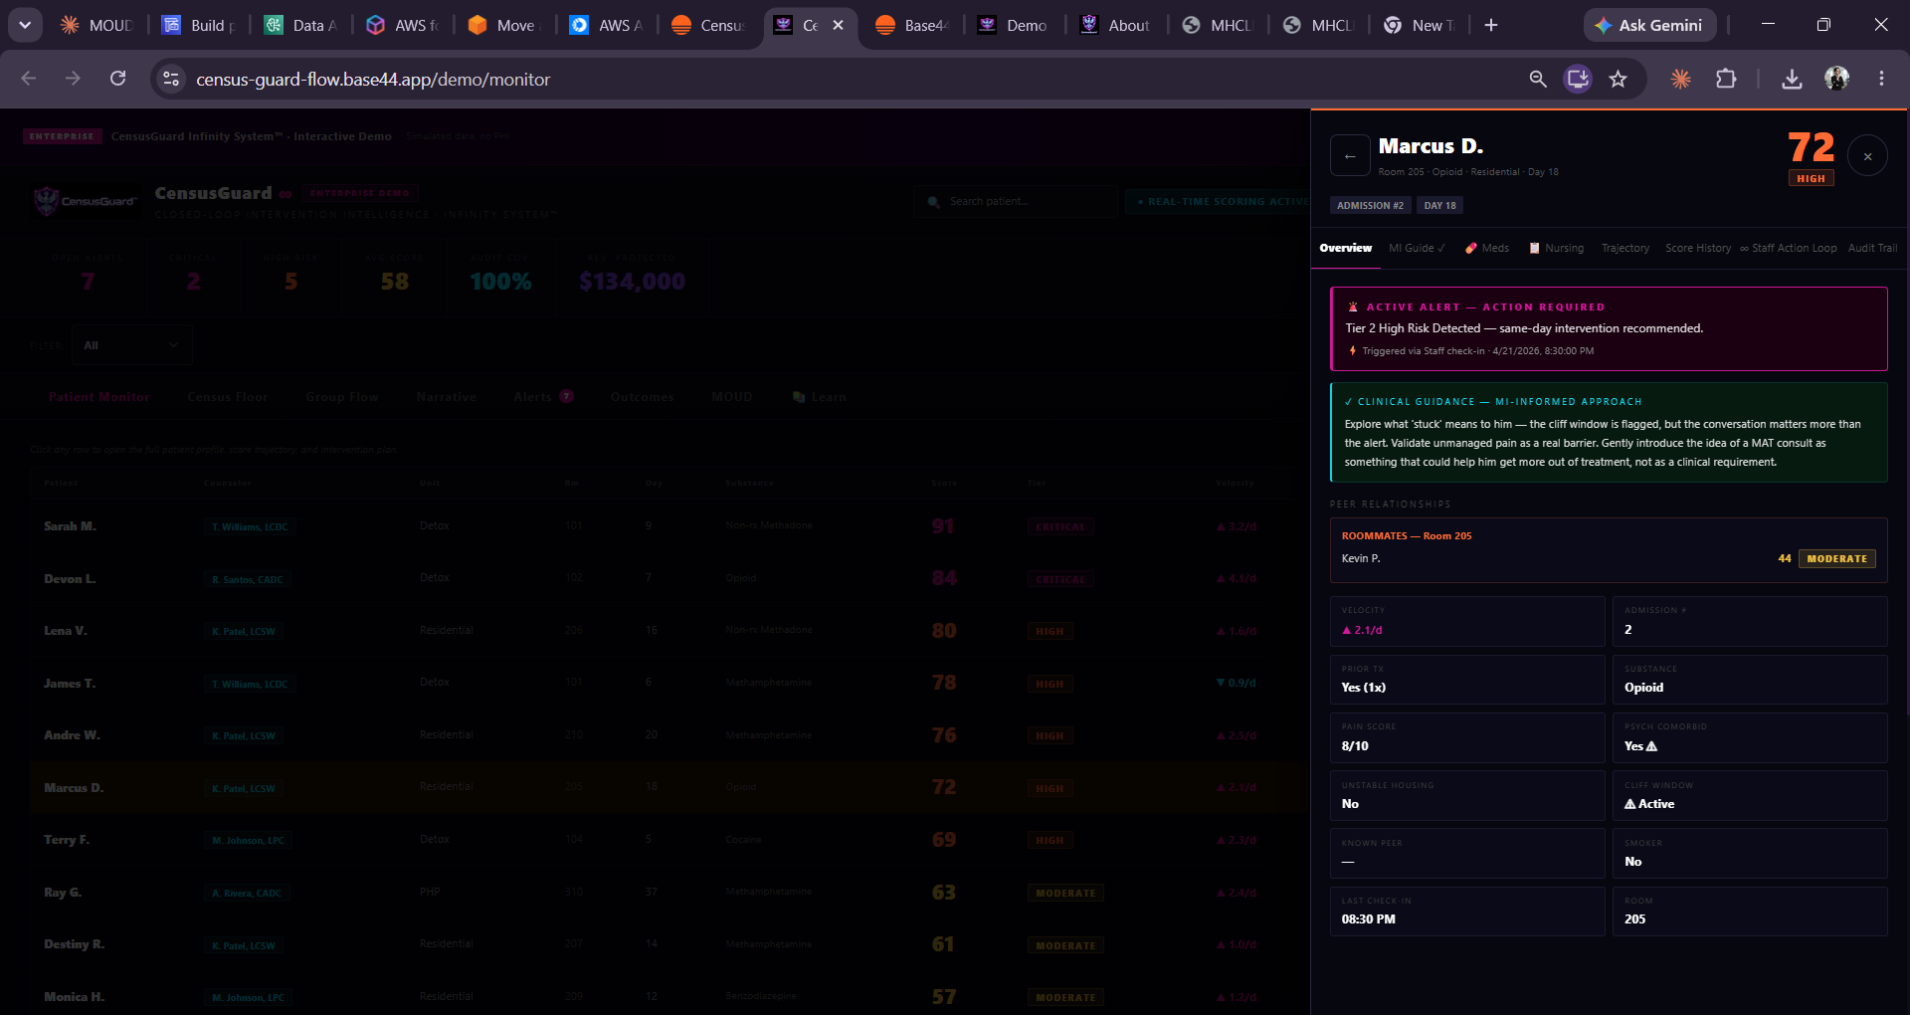Open the Score History tab

[1698, 248]
